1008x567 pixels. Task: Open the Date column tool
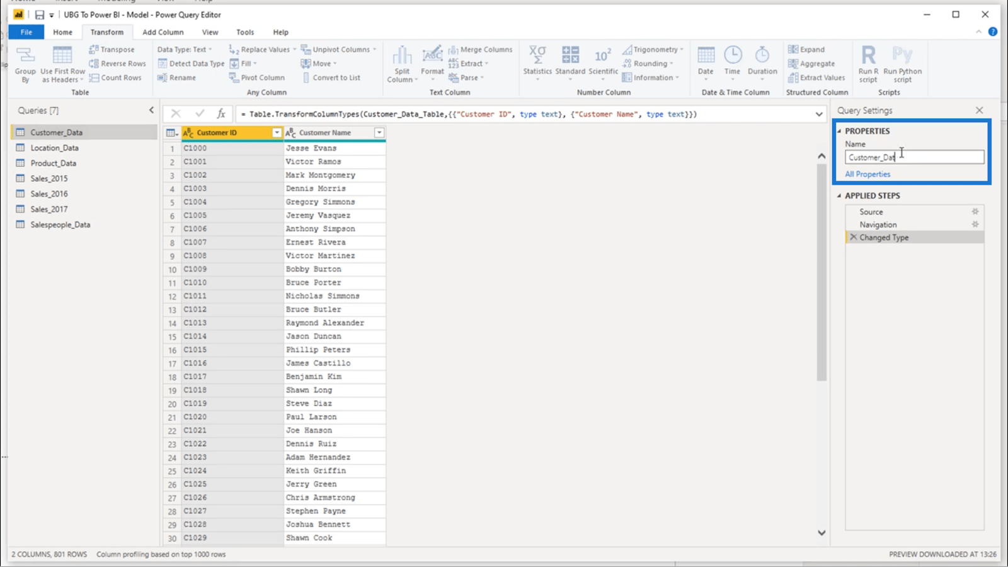pos(706,62)
